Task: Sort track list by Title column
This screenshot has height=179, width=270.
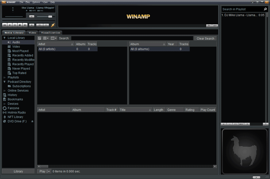Action: click(x=136, y=110)
